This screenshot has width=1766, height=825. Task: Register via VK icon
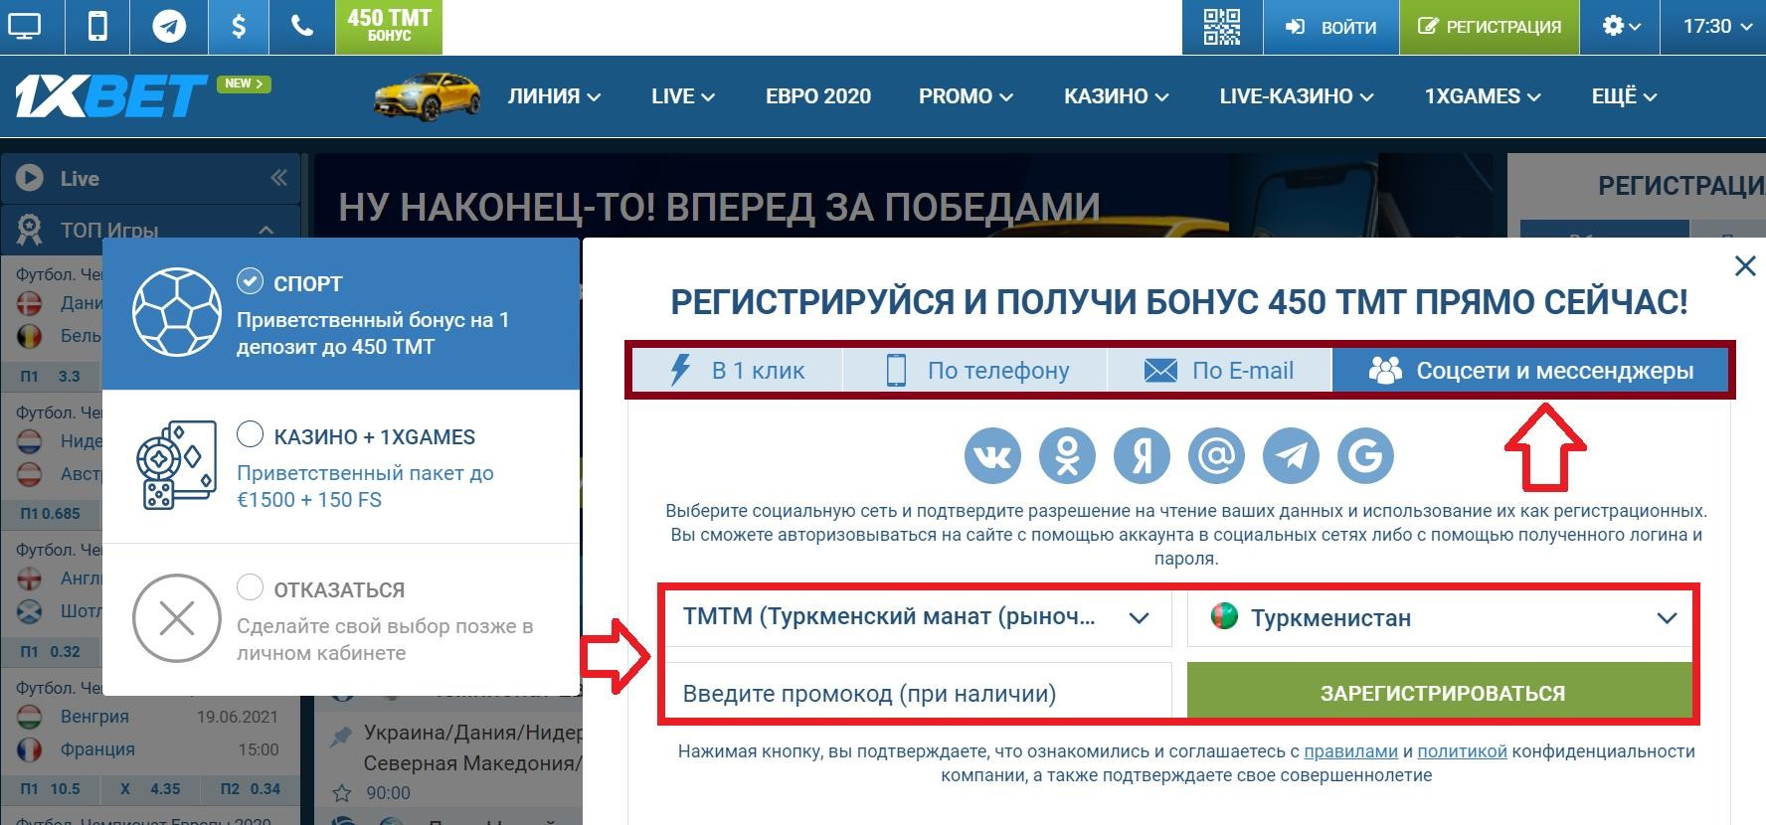click(992, 456)
